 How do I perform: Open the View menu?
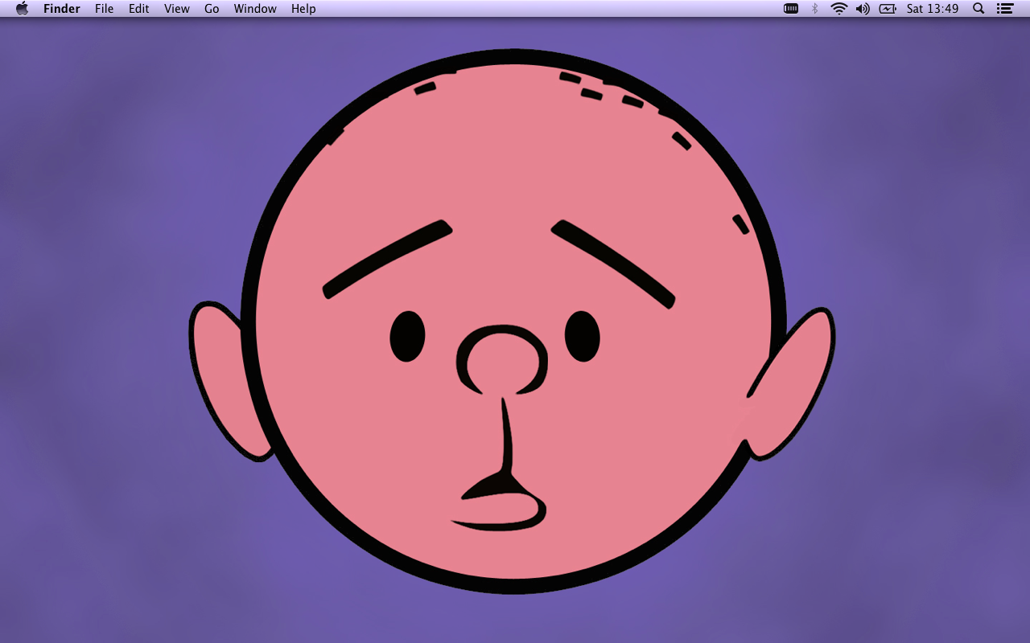pyautogui.click(x=177, y=9)
